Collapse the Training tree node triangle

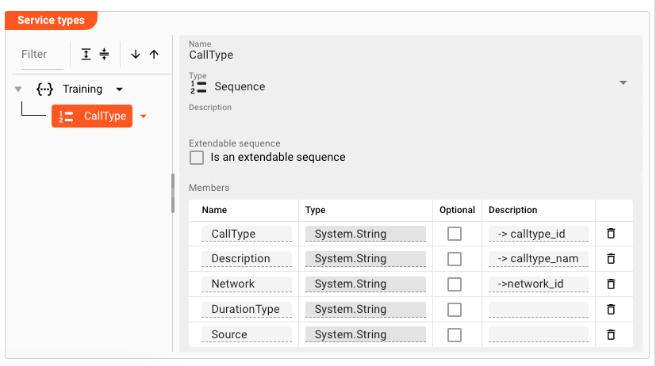click(18, 90)
